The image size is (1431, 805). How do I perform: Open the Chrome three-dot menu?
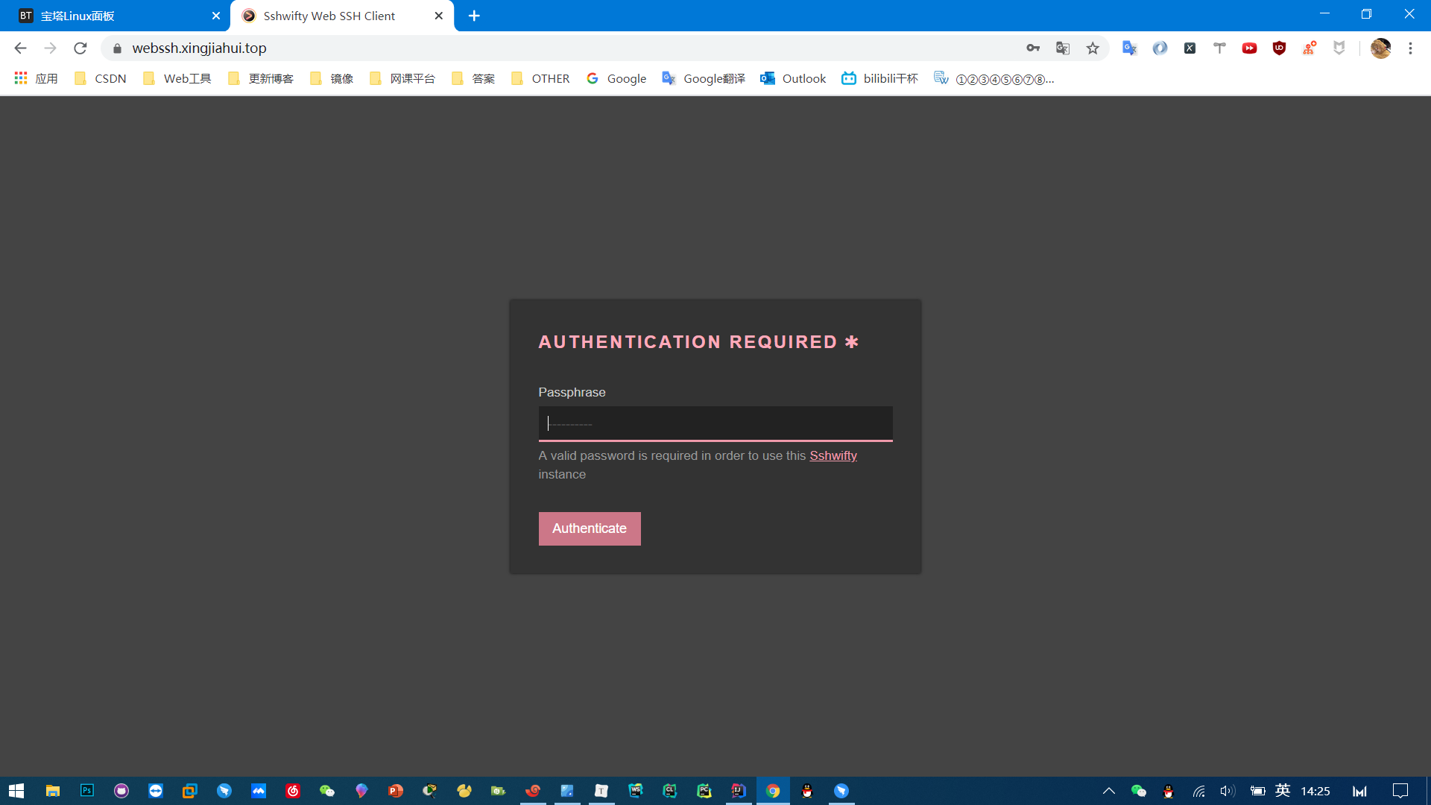(x=1410, y=48)
